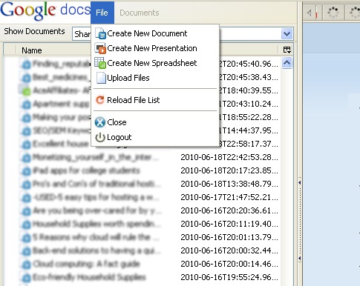The image size is (360, 286).
Task: Click the partially hidden time T20:43:10.24...
Action: coord(249,104)
